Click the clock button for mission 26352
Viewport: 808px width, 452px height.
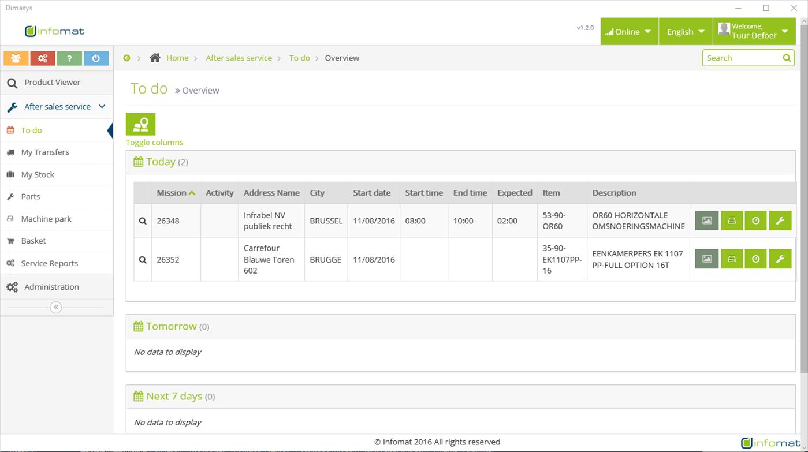[755, 259]
